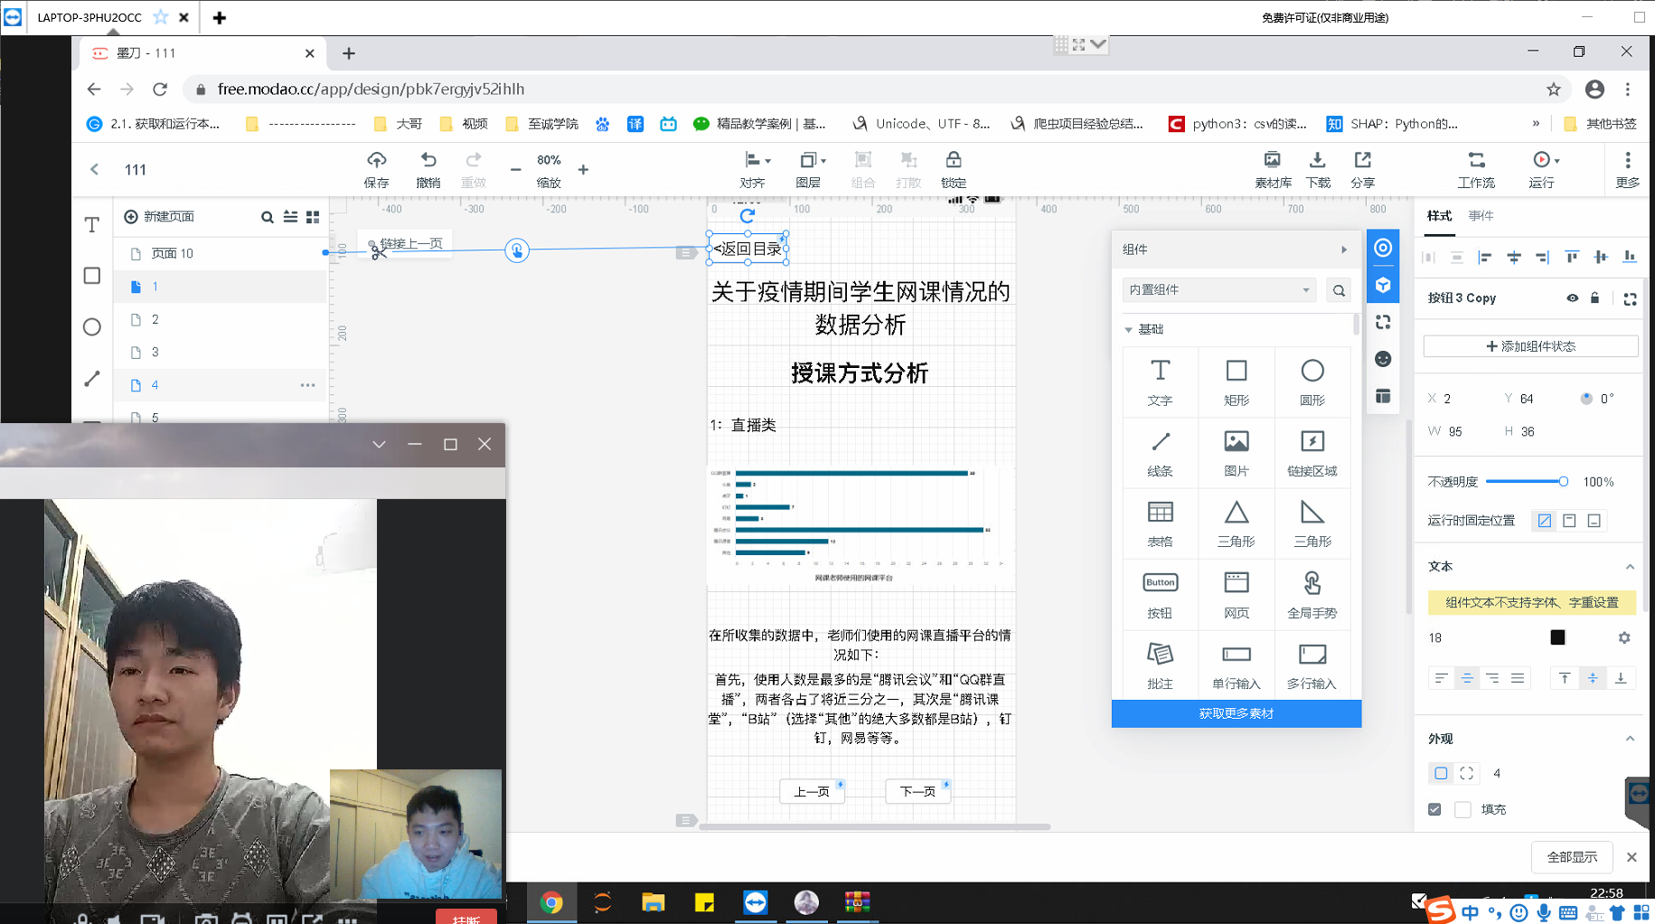Insert the Global Gesture (全局手势) component
This screenshot has width=1655, height=924.
(x=1312, y=594)
